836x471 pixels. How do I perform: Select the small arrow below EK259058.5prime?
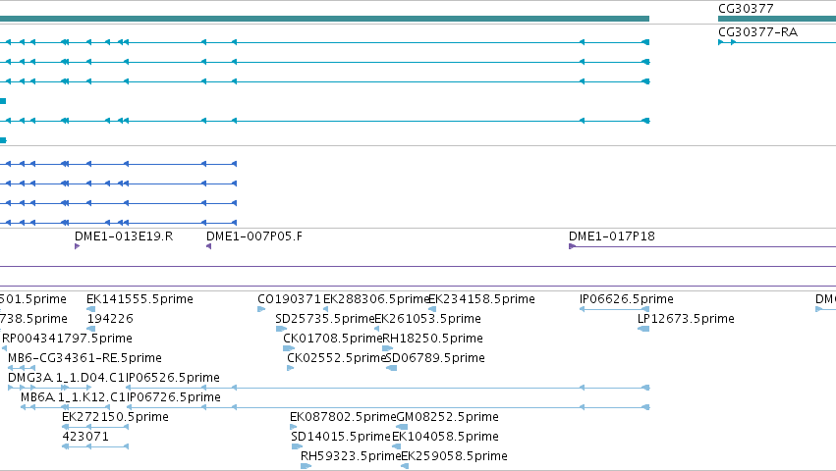pos(405,466)
